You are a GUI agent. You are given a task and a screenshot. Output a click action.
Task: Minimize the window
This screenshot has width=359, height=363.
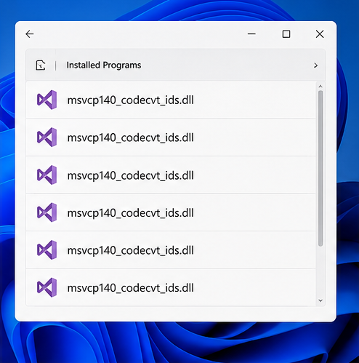pyautogui.click(x=251, y=34)
